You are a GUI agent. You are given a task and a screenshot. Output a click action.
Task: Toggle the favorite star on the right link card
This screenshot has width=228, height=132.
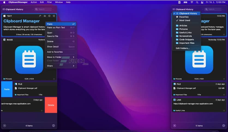224,110
